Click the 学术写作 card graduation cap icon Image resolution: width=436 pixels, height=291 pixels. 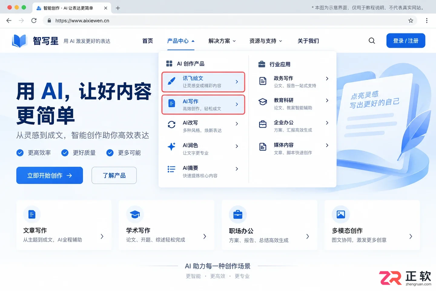pos(135,214)
